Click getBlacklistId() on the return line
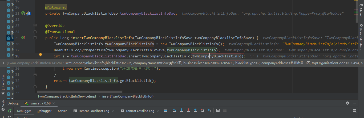 (137, 81)
